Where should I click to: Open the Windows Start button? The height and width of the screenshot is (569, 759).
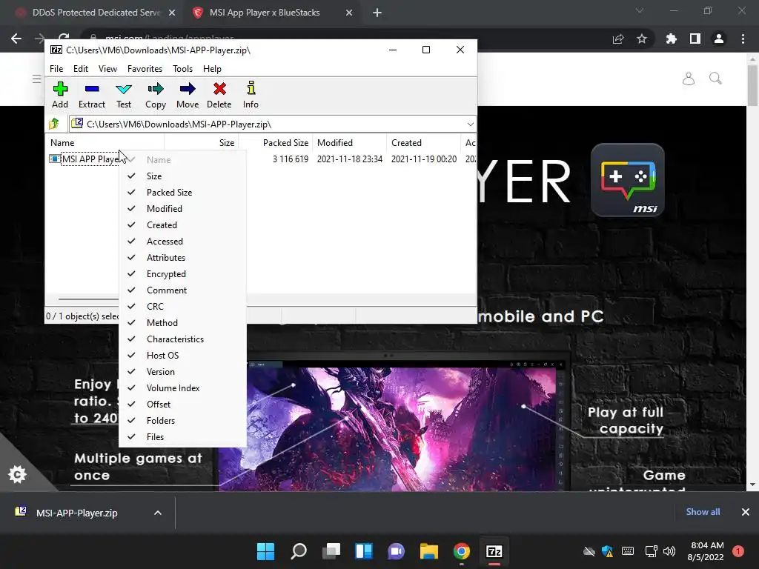coord(265,551)
